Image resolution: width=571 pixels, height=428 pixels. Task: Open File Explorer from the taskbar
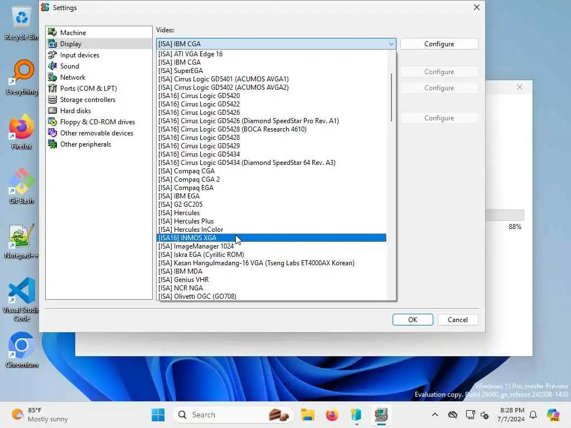(307, 415)
